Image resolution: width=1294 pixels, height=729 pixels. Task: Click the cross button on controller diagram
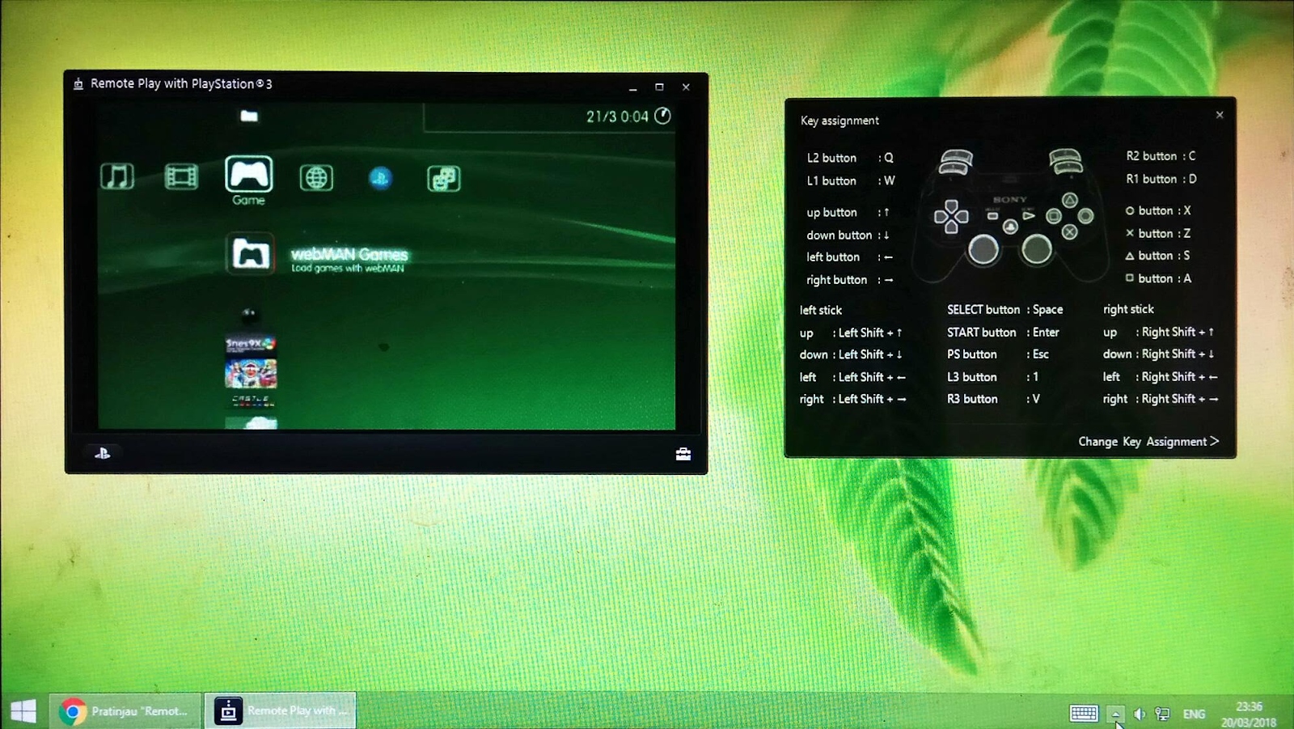[1070, 232]
